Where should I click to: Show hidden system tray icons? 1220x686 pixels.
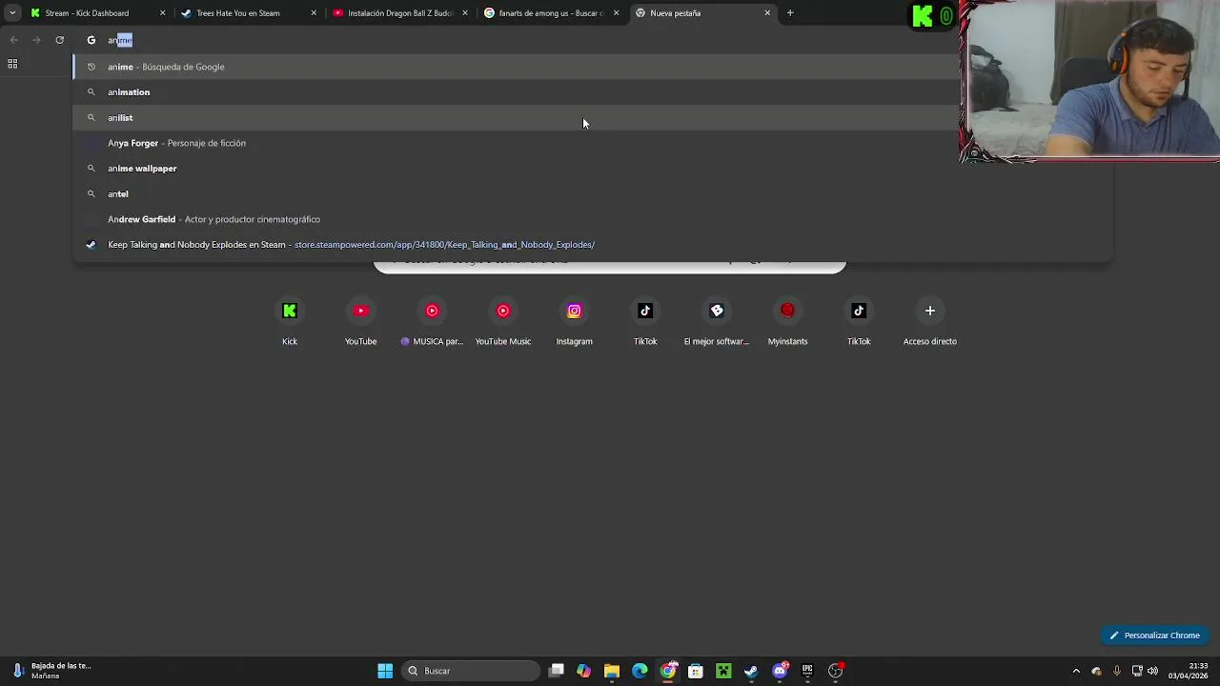[x=1076, y=671]
